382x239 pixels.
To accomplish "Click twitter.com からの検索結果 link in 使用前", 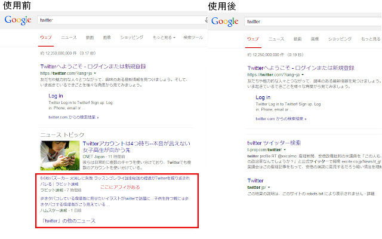I will click(x=73, y=117).
